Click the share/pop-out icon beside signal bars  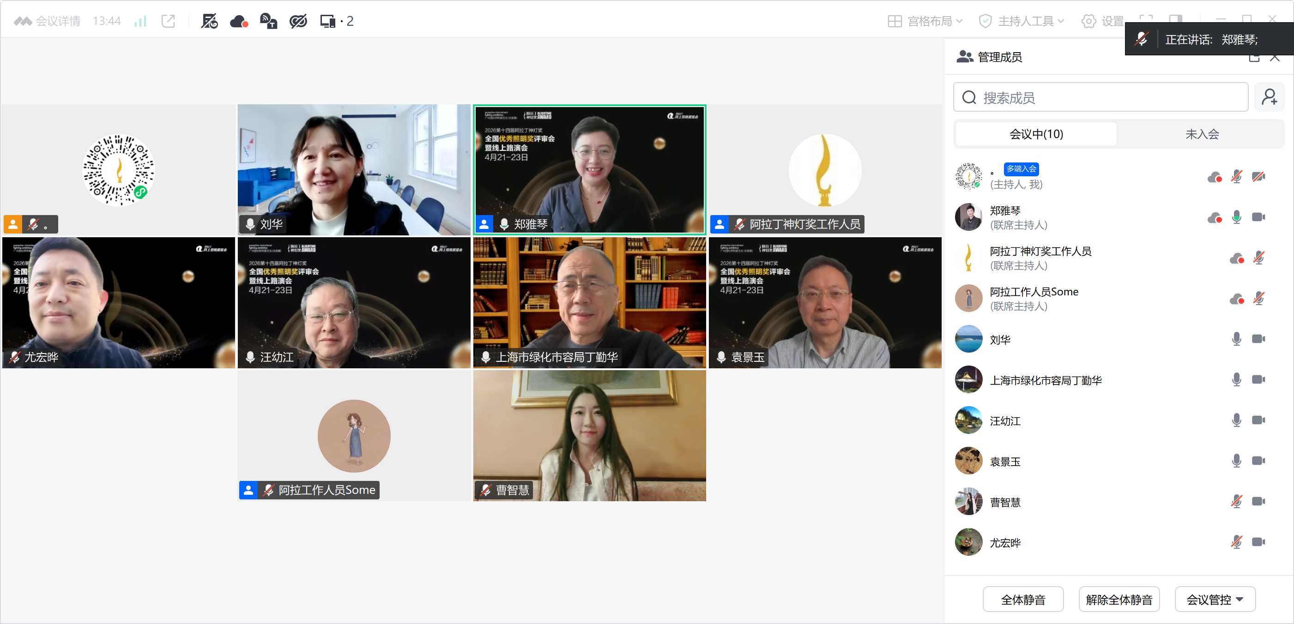[168, 21]
